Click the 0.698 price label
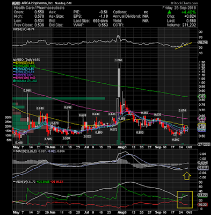Image resolution: width=211 pixels, height=215 pixels. (68, 107)
